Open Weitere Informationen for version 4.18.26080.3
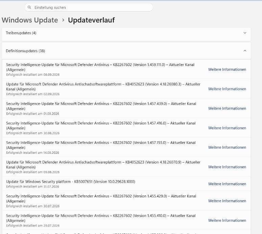 tap(227, 89)
